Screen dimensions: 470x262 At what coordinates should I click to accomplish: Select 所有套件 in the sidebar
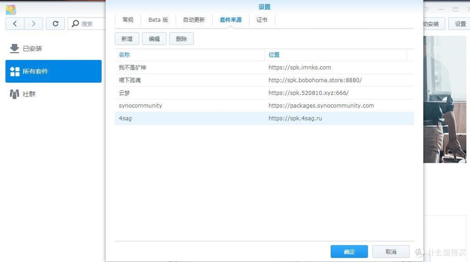click(54, 71)
